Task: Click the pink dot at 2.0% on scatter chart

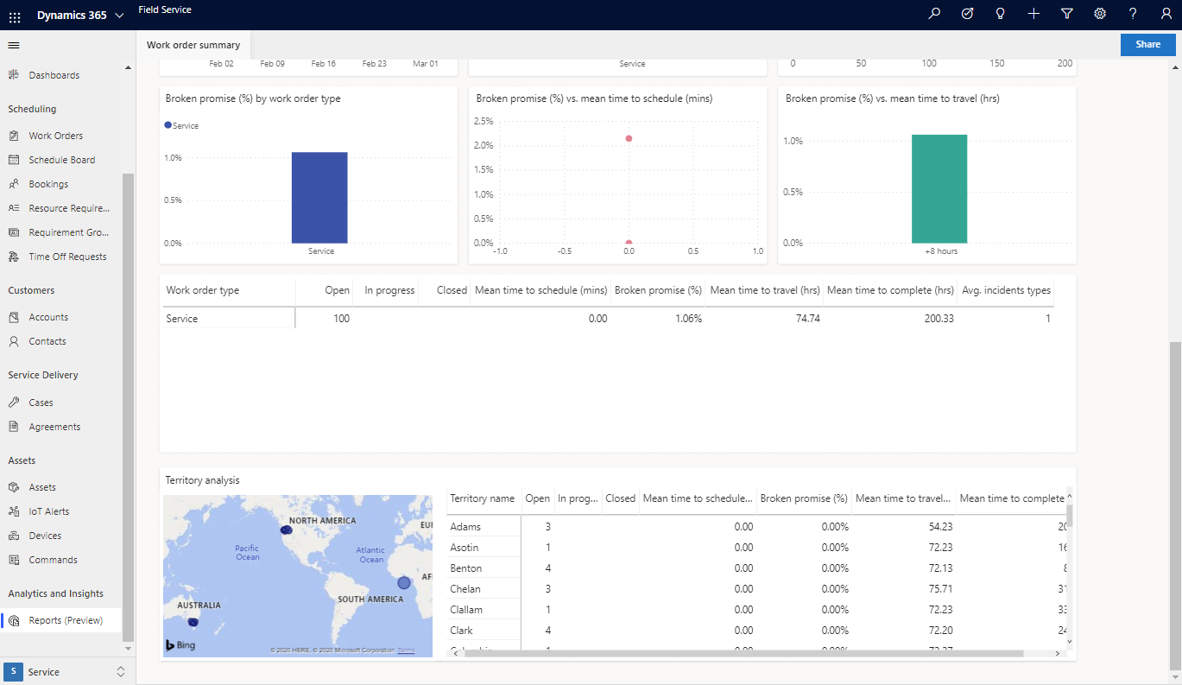Action: click(x=629, y=138)
